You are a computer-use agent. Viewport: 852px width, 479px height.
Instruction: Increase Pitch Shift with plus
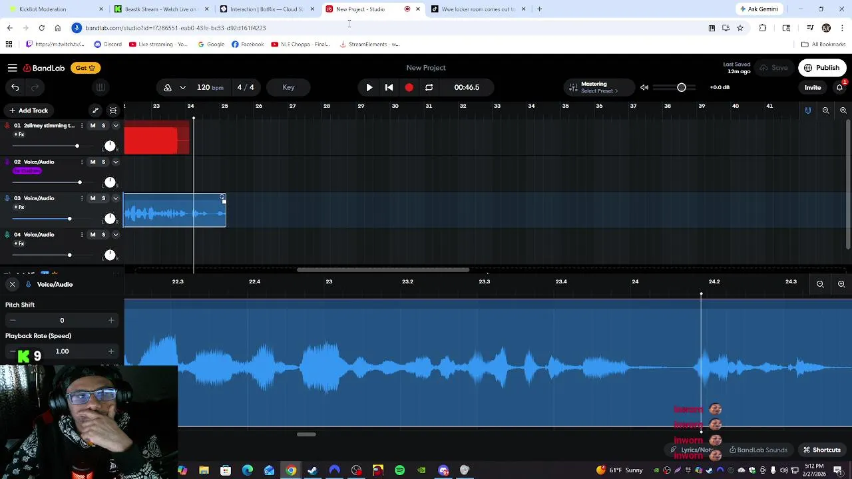click(x=111, y=320)
